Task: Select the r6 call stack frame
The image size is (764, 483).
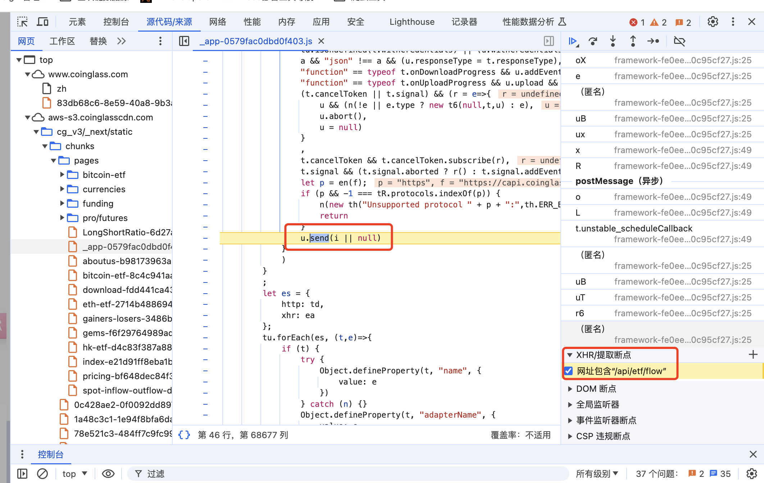Action: click(662, 313)
